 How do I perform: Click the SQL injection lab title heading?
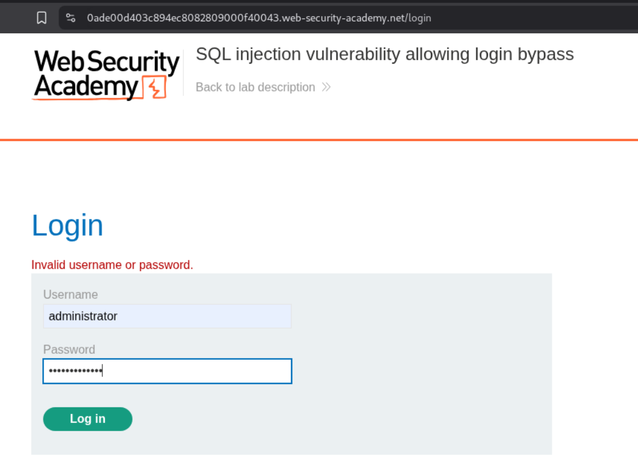tap(384, 54)
